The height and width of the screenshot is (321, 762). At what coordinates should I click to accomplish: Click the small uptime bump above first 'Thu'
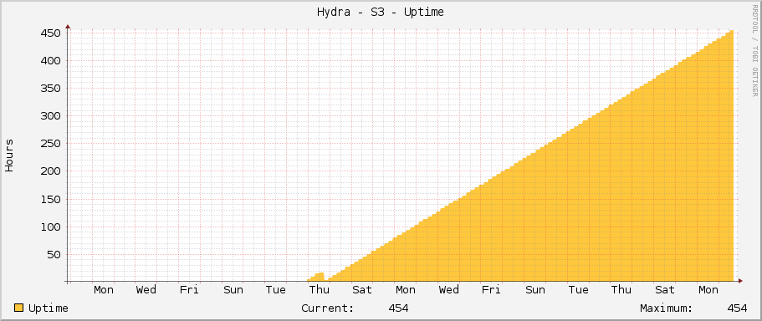click(316, 277)
